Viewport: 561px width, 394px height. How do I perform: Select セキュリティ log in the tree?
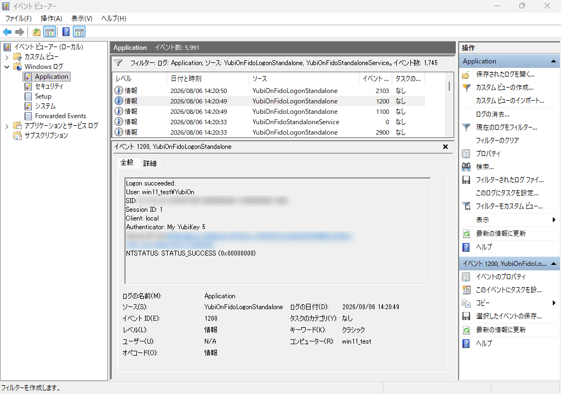point(49,86)
